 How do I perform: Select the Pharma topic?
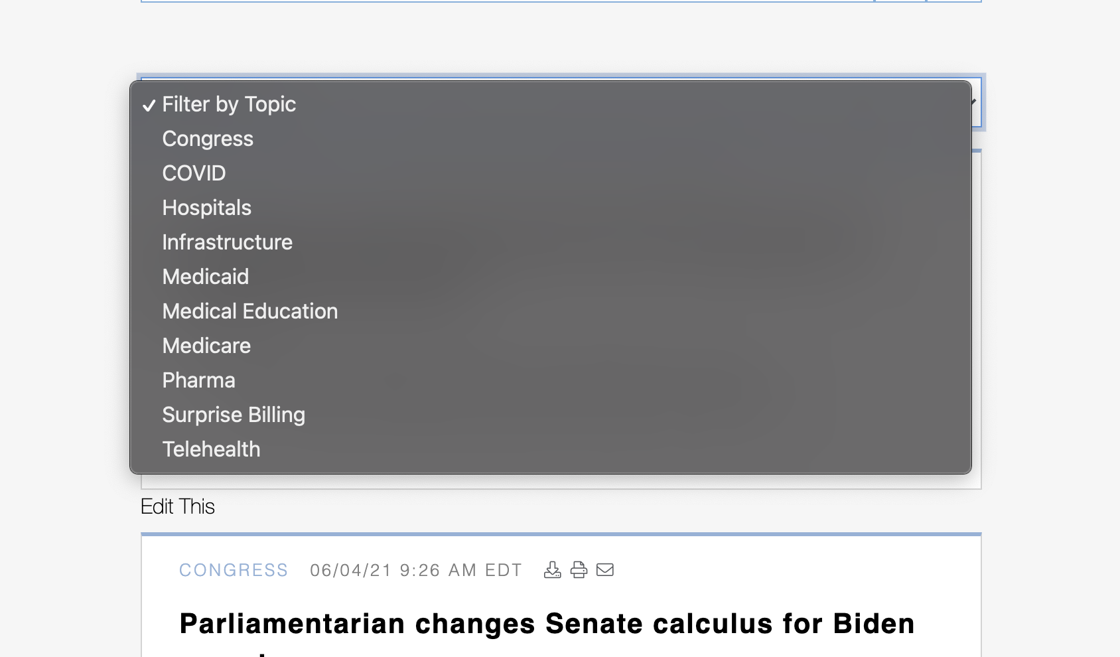pyautogui.click(x=551, y=380)
